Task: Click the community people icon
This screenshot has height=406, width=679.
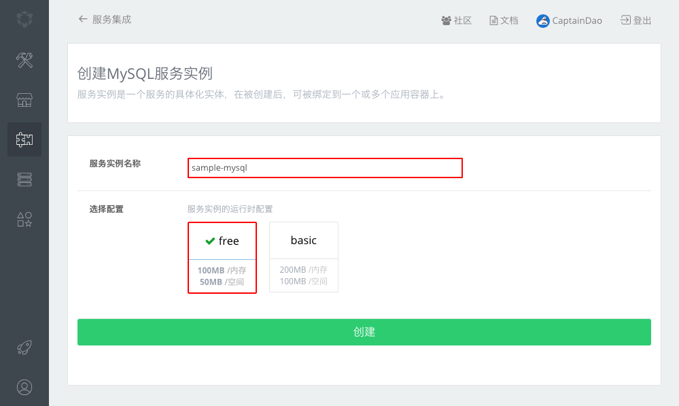Action: coord(446,20)
